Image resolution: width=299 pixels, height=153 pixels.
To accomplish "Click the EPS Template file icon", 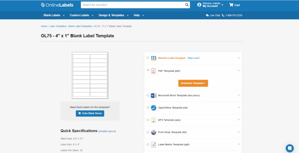I will (x=153, y=120).
